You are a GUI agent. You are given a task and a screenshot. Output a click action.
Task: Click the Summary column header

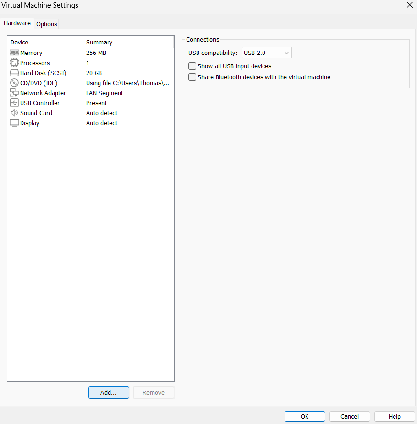tap(99, 42)
